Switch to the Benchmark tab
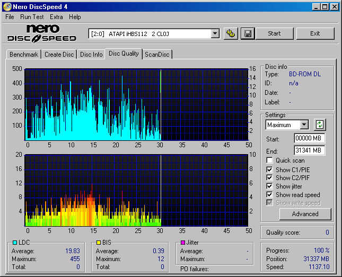The image size is (342, 277). coord(24,55)
